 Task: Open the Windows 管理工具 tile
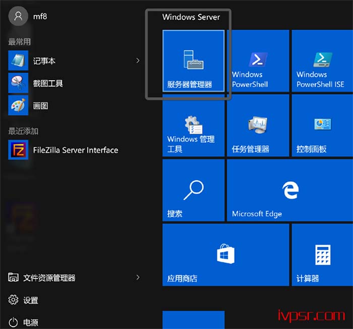pos(193,126)
